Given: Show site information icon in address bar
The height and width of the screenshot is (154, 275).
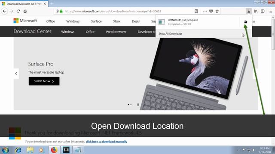Looking at the screenshot, I should (x=57, y=11).
